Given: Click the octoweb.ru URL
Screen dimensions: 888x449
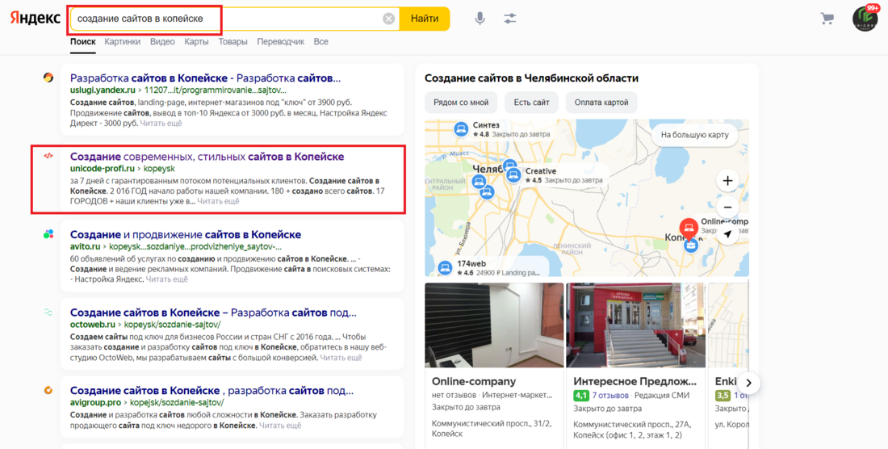Looking at the screenshot, I should point(92,325).
